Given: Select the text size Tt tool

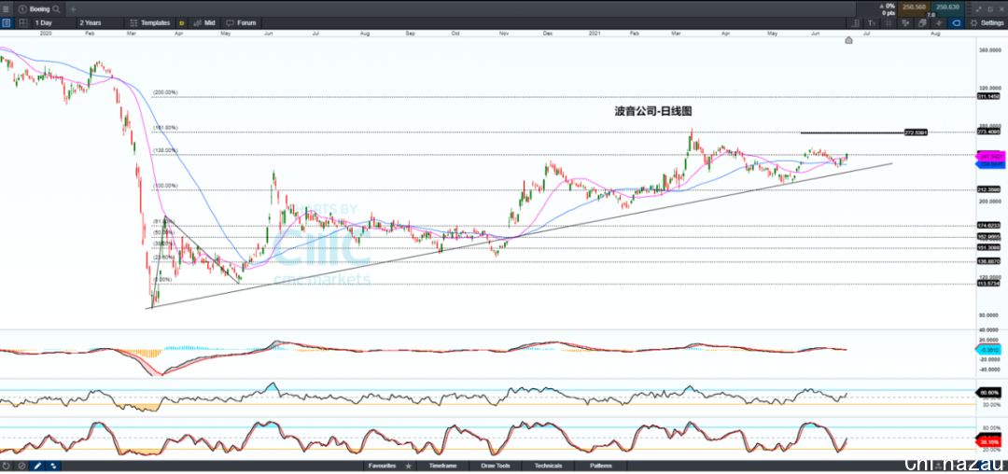Looking at the screenshot, I should [x=872, y=23].
